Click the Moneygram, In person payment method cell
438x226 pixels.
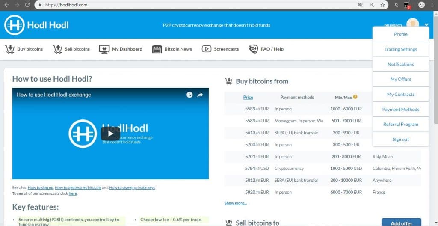tap(298, 121)
